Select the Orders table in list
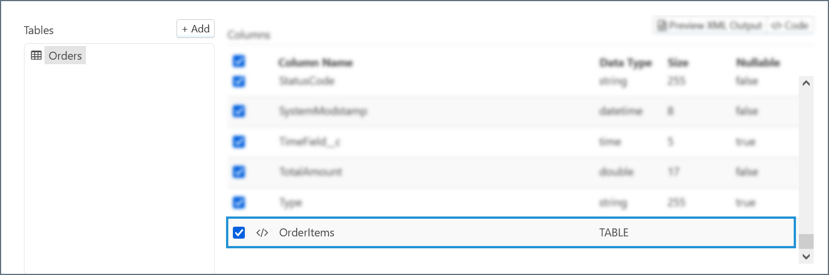829x275 pixels. click(x=65, y=56)
